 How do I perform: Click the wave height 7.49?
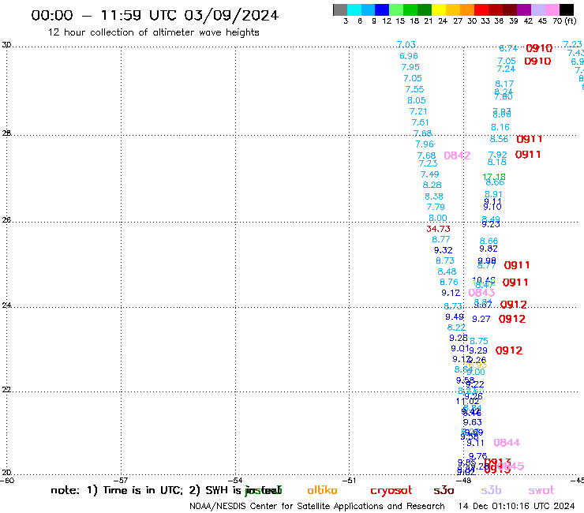(430, 174)
